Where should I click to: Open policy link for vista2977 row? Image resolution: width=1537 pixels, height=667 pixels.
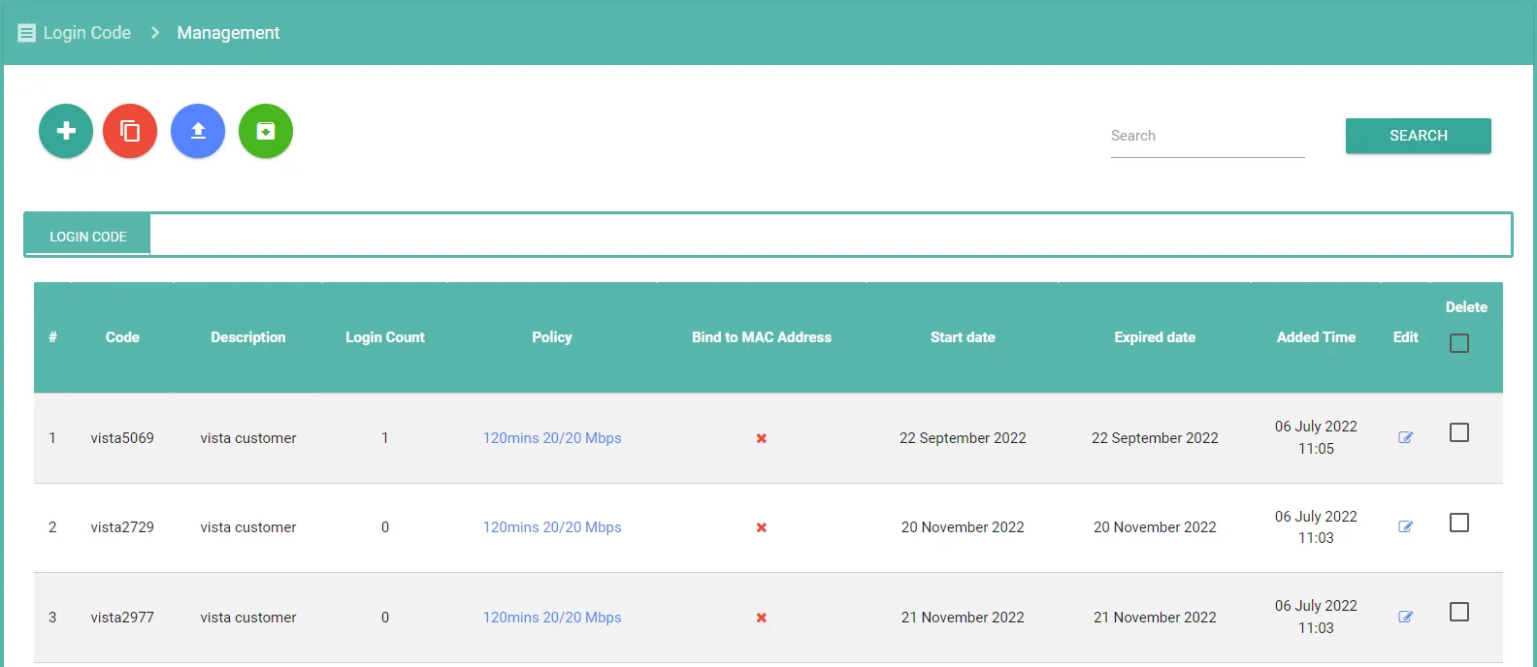[552, 618]
